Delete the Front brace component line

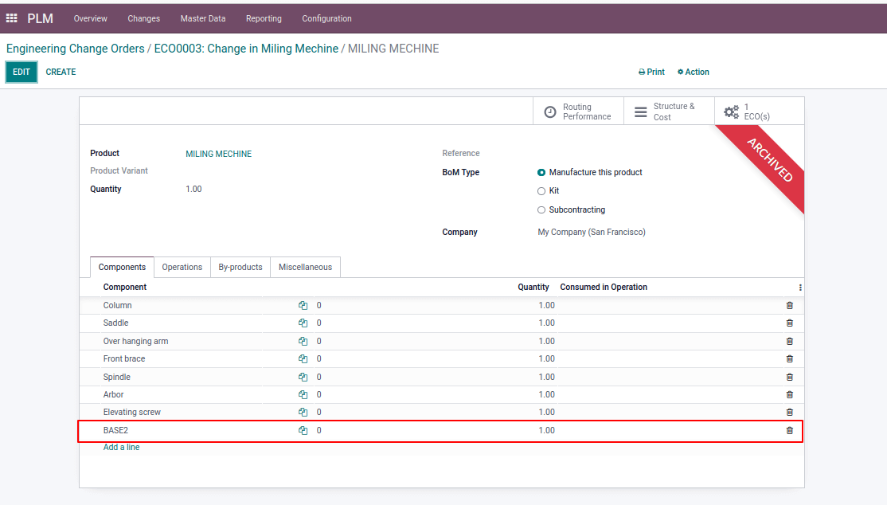pos(790,358)
